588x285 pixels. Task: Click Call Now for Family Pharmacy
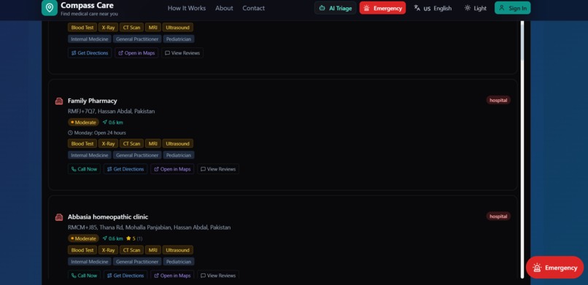coord(84,169)
